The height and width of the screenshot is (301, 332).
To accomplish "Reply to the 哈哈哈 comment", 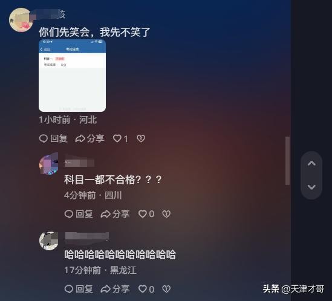I will pyautogui.click(x=79, y=289).
